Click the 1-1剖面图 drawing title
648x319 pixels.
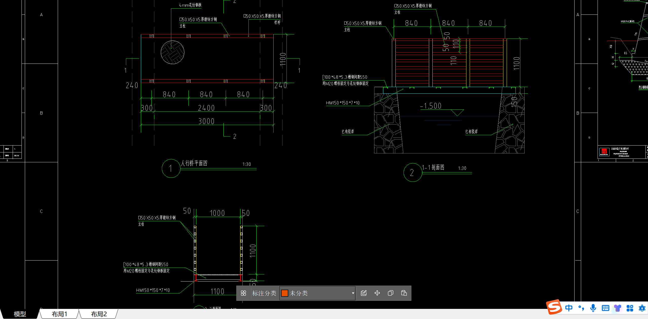click(x=433, y=167)
